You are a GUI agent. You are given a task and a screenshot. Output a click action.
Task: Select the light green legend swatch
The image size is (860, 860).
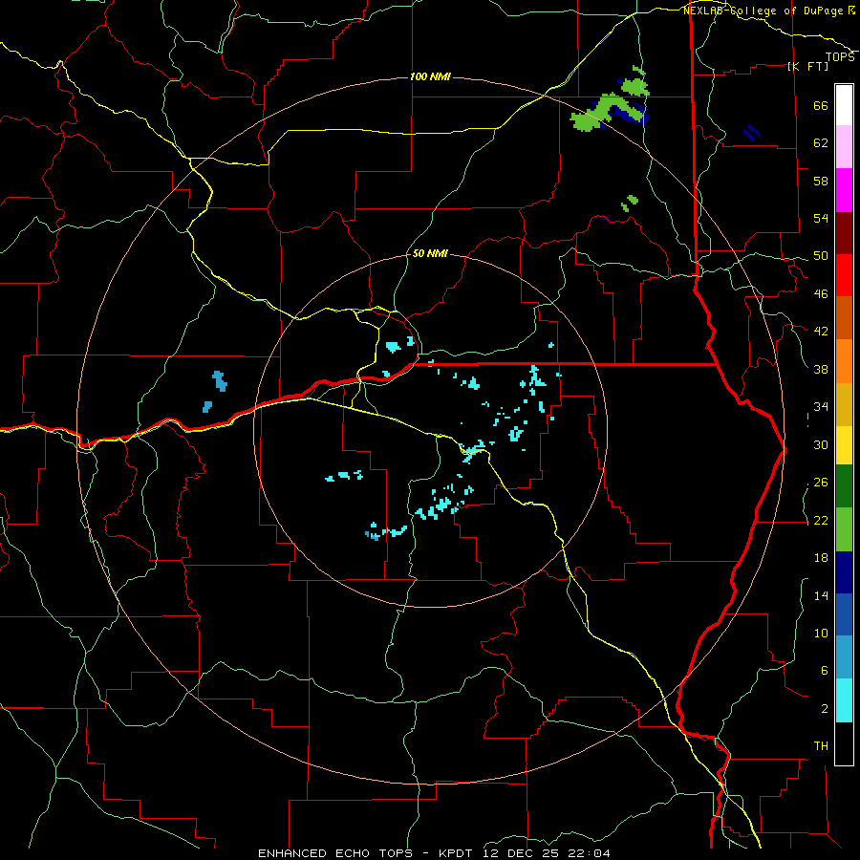pyautogui.click(x=844, y=529)
